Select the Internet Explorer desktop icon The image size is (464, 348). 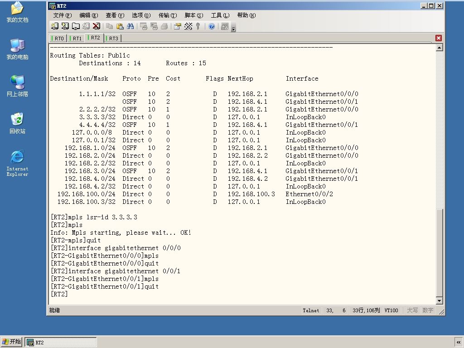(18, 163)
